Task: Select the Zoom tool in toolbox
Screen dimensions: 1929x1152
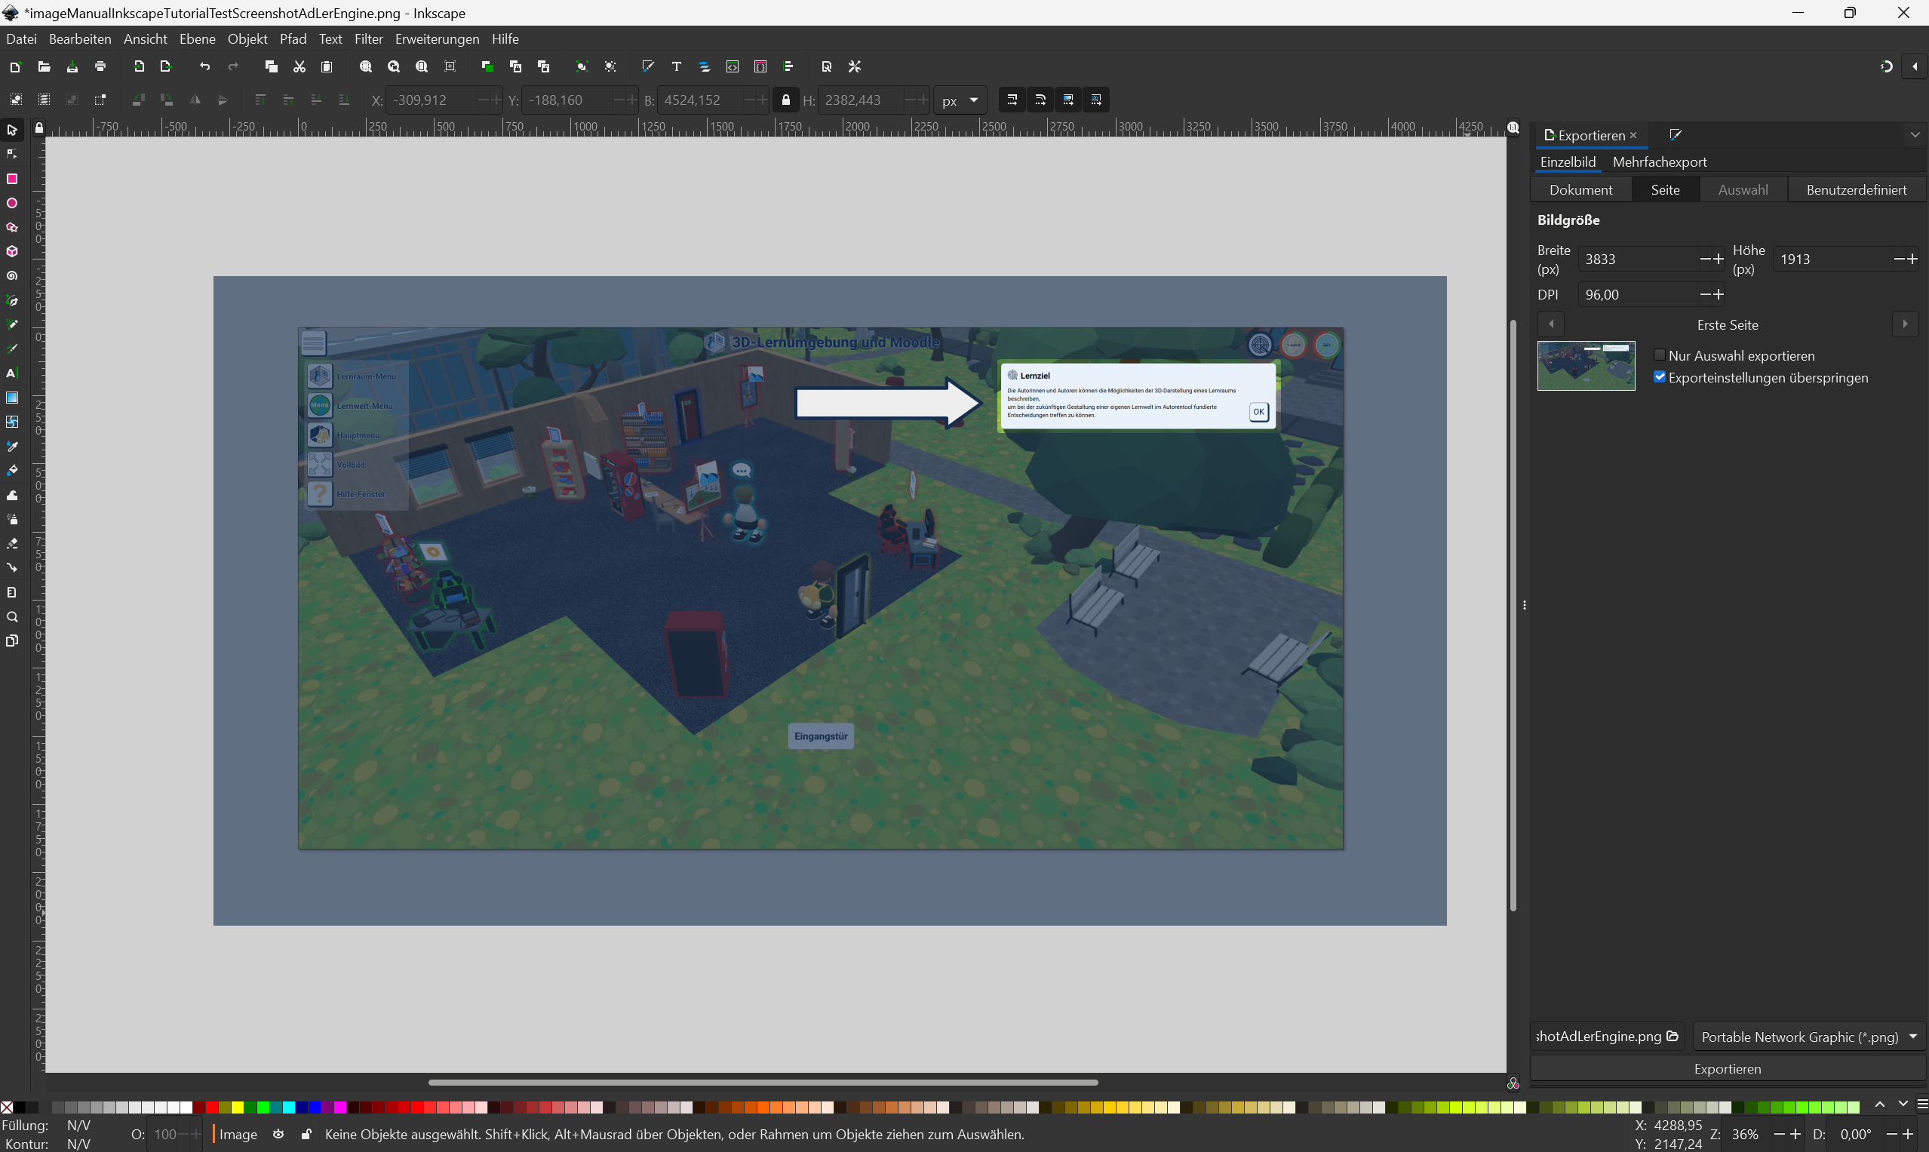Action: [x=11, y=617]
